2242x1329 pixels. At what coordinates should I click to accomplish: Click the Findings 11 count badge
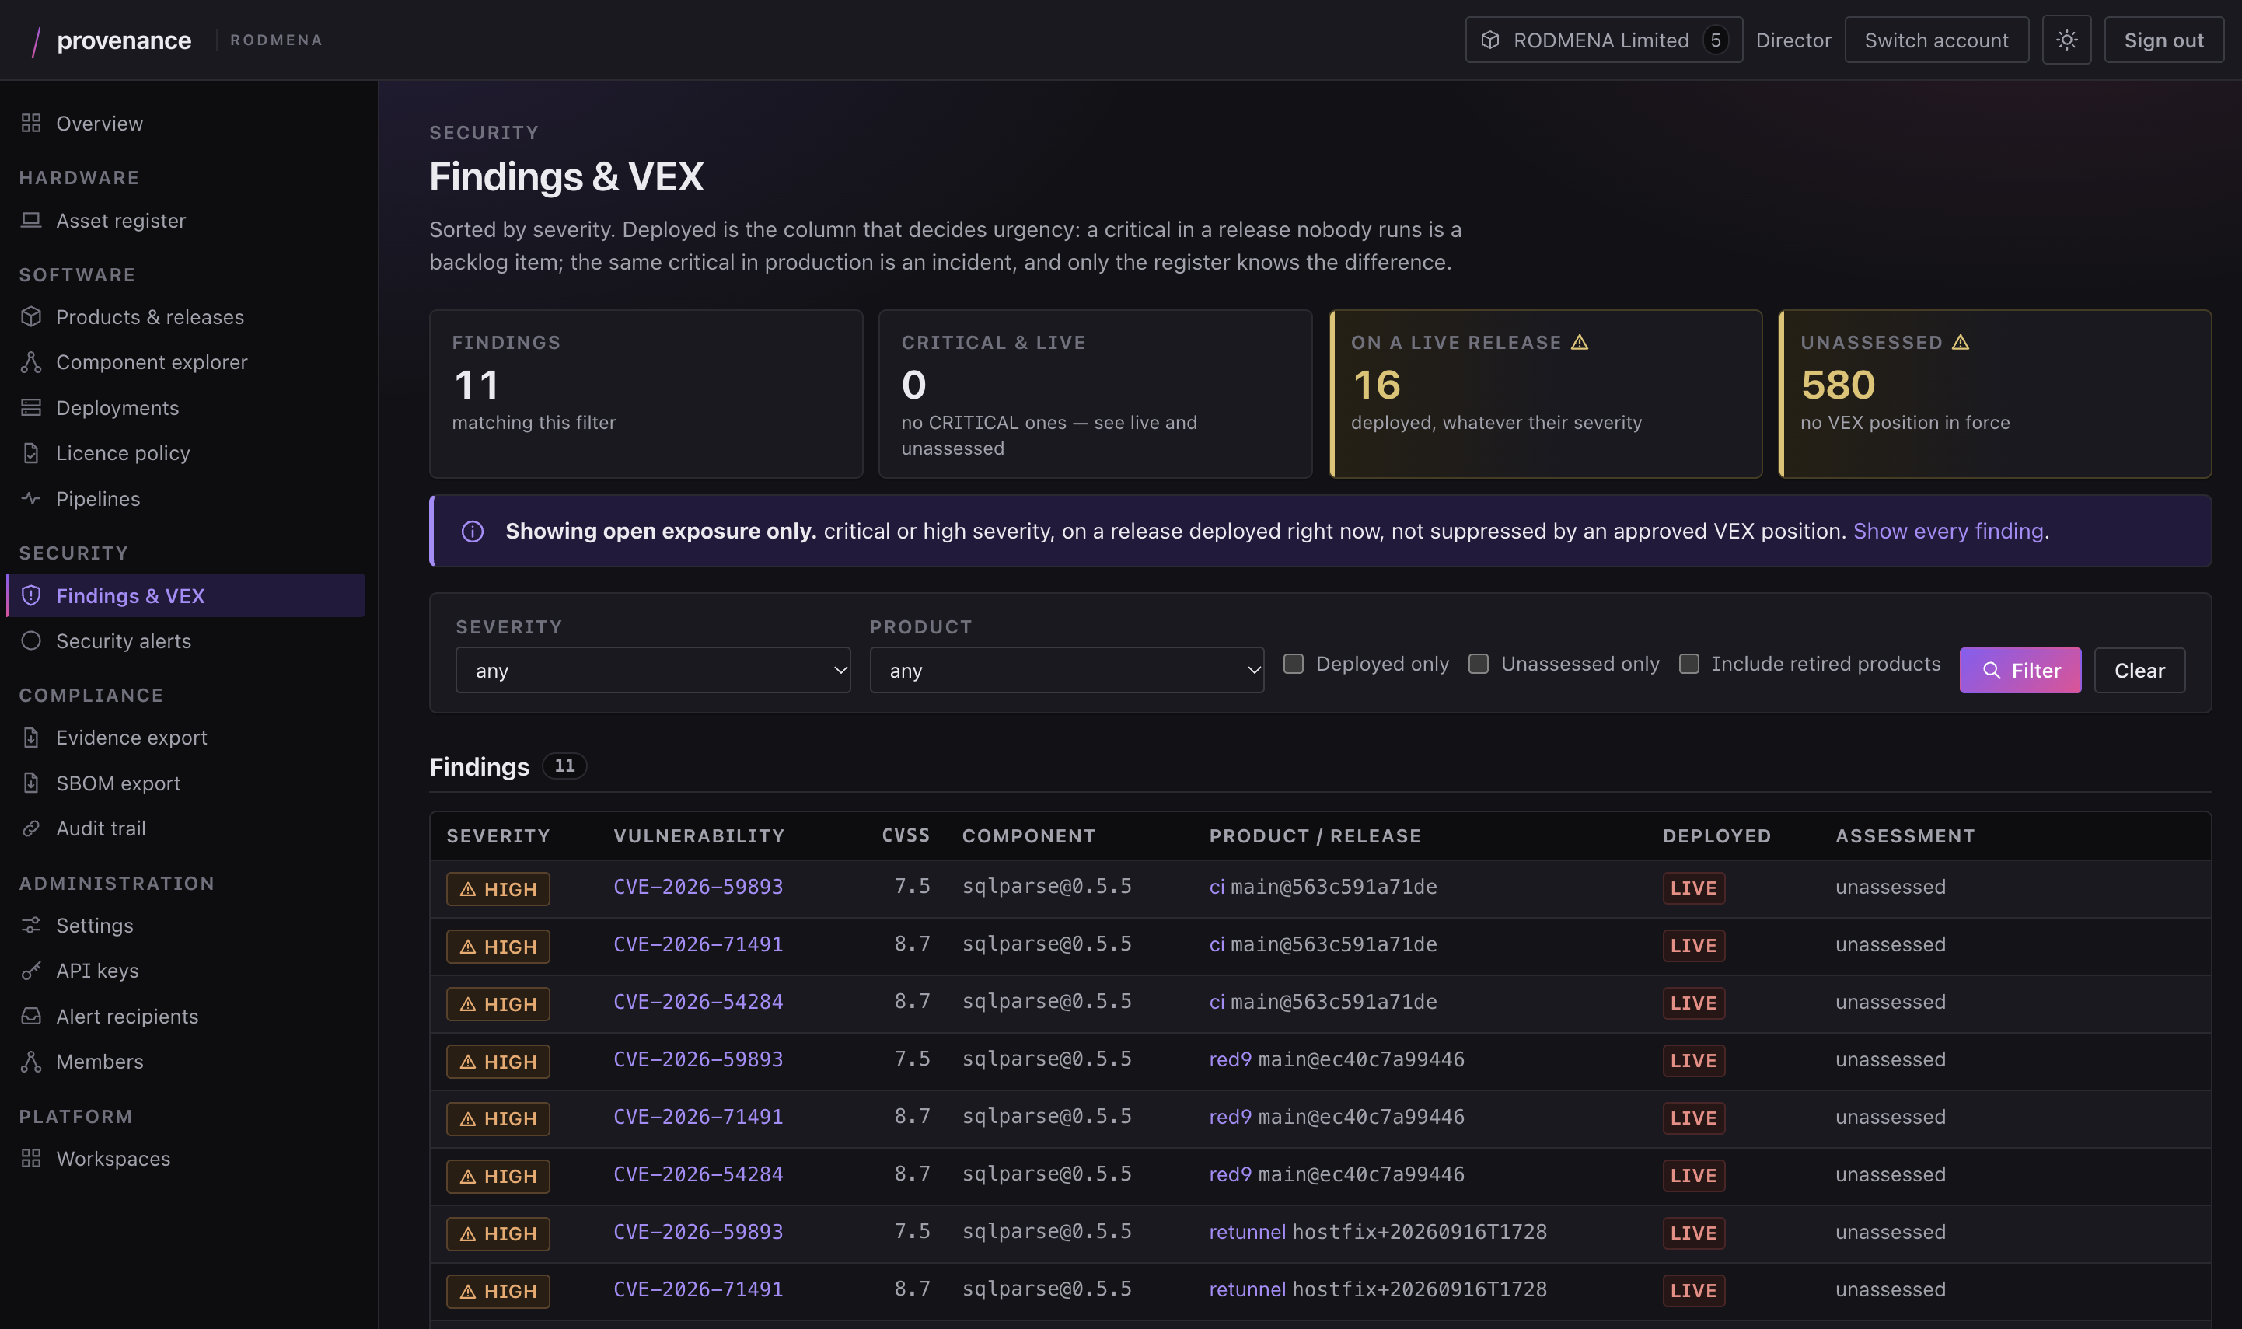click(564, 766)
